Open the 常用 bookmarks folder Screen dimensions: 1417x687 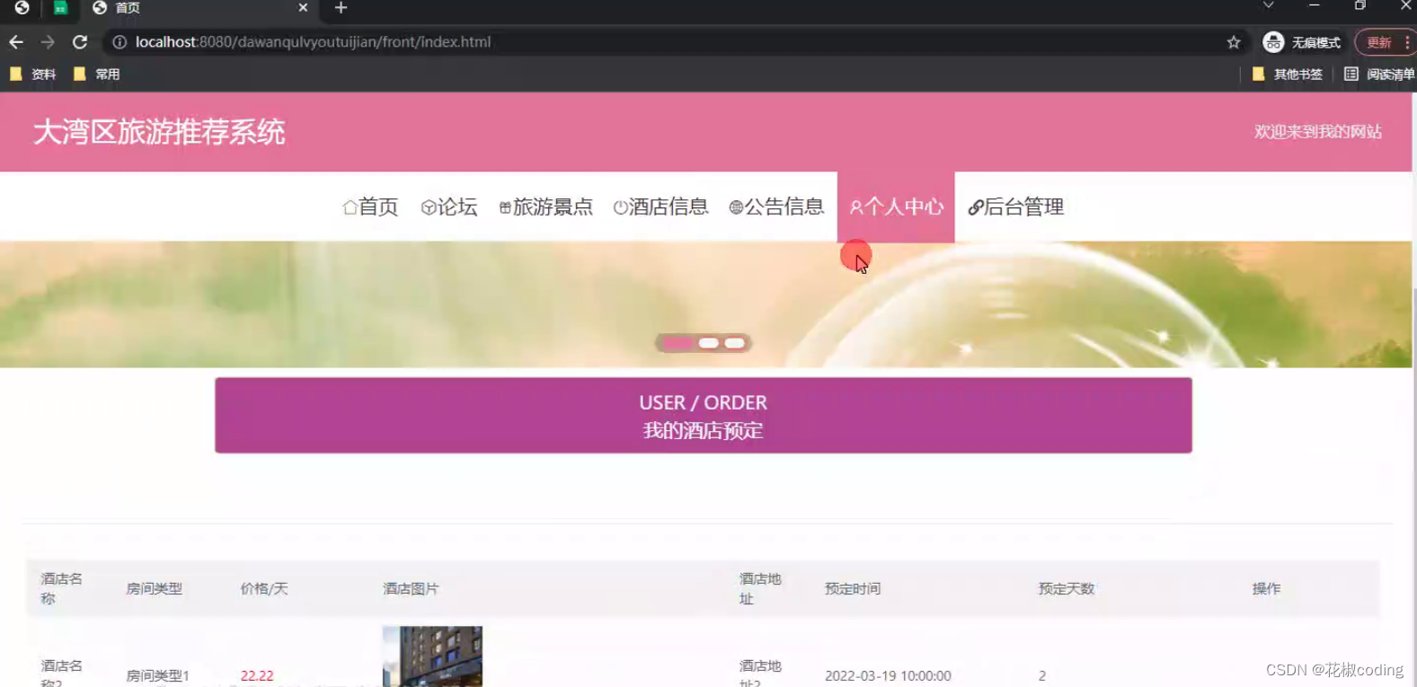97,75
